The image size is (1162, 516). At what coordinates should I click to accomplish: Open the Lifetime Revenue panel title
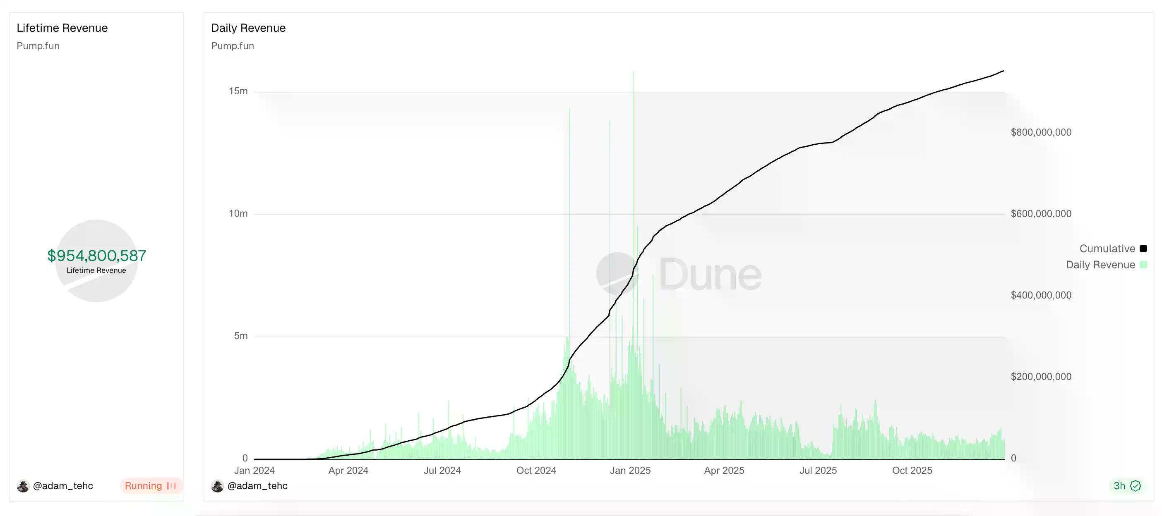62,28
